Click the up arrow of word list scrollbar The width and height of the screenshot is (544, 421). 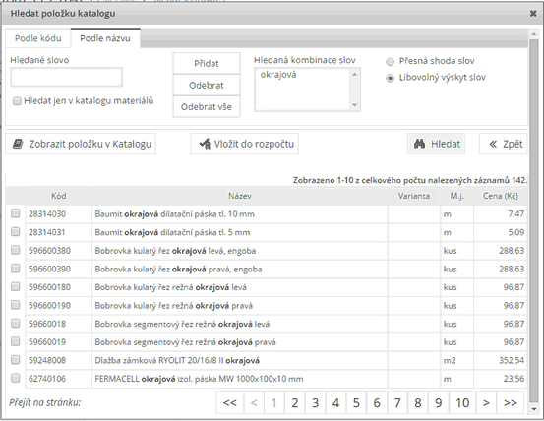click(x=354, y=74)
